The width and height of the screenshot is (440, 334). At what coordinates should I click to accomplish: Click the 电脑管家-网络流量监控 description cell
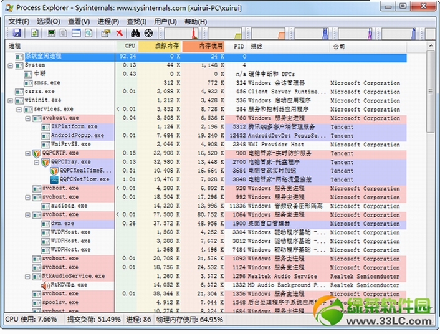(x=280, y=179)
